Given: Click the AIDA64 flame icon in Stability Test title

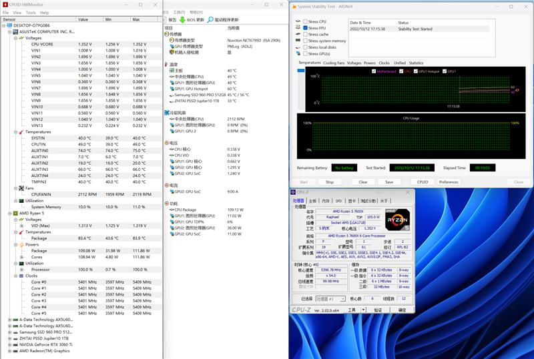Looking at the screenshot, I should point(294,7).
